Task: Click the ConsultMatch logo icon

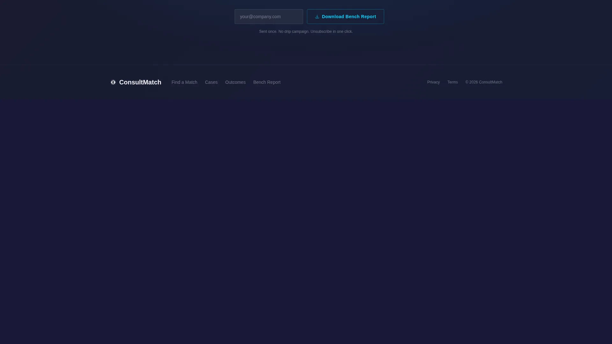Action: click(113, 82)
